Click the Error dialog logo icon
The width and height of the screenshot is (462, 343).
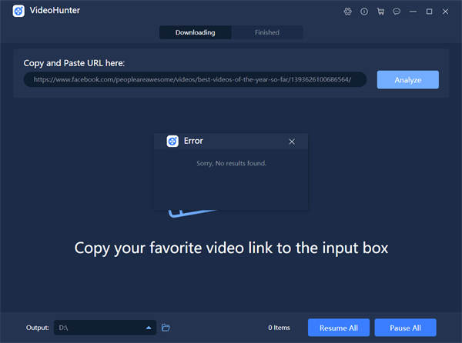[172, 142]
